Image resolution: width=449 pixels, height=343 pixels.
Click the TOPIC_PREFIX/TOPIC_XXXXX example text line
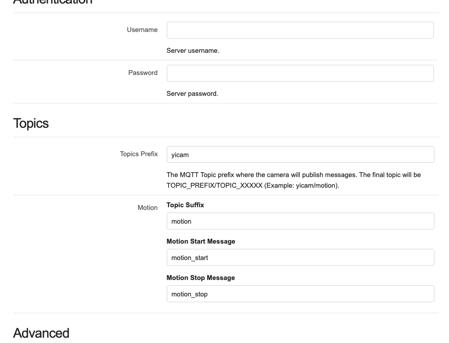pos(252,185)
